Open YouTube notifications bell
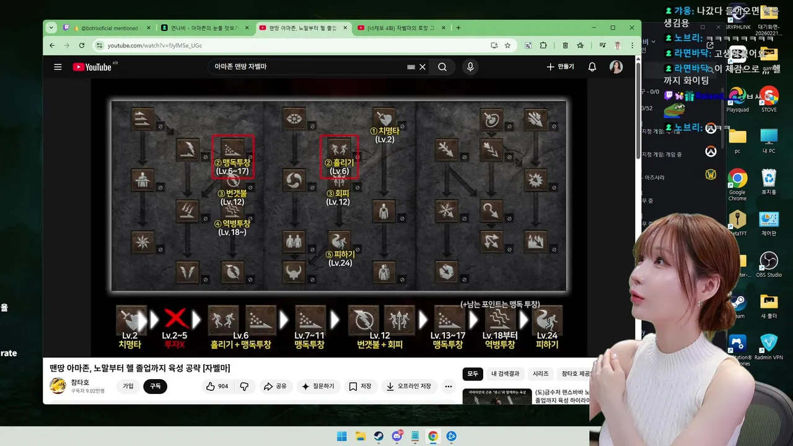Image resolution: width=793 pixels, height=446 pixels. [592, 67]
